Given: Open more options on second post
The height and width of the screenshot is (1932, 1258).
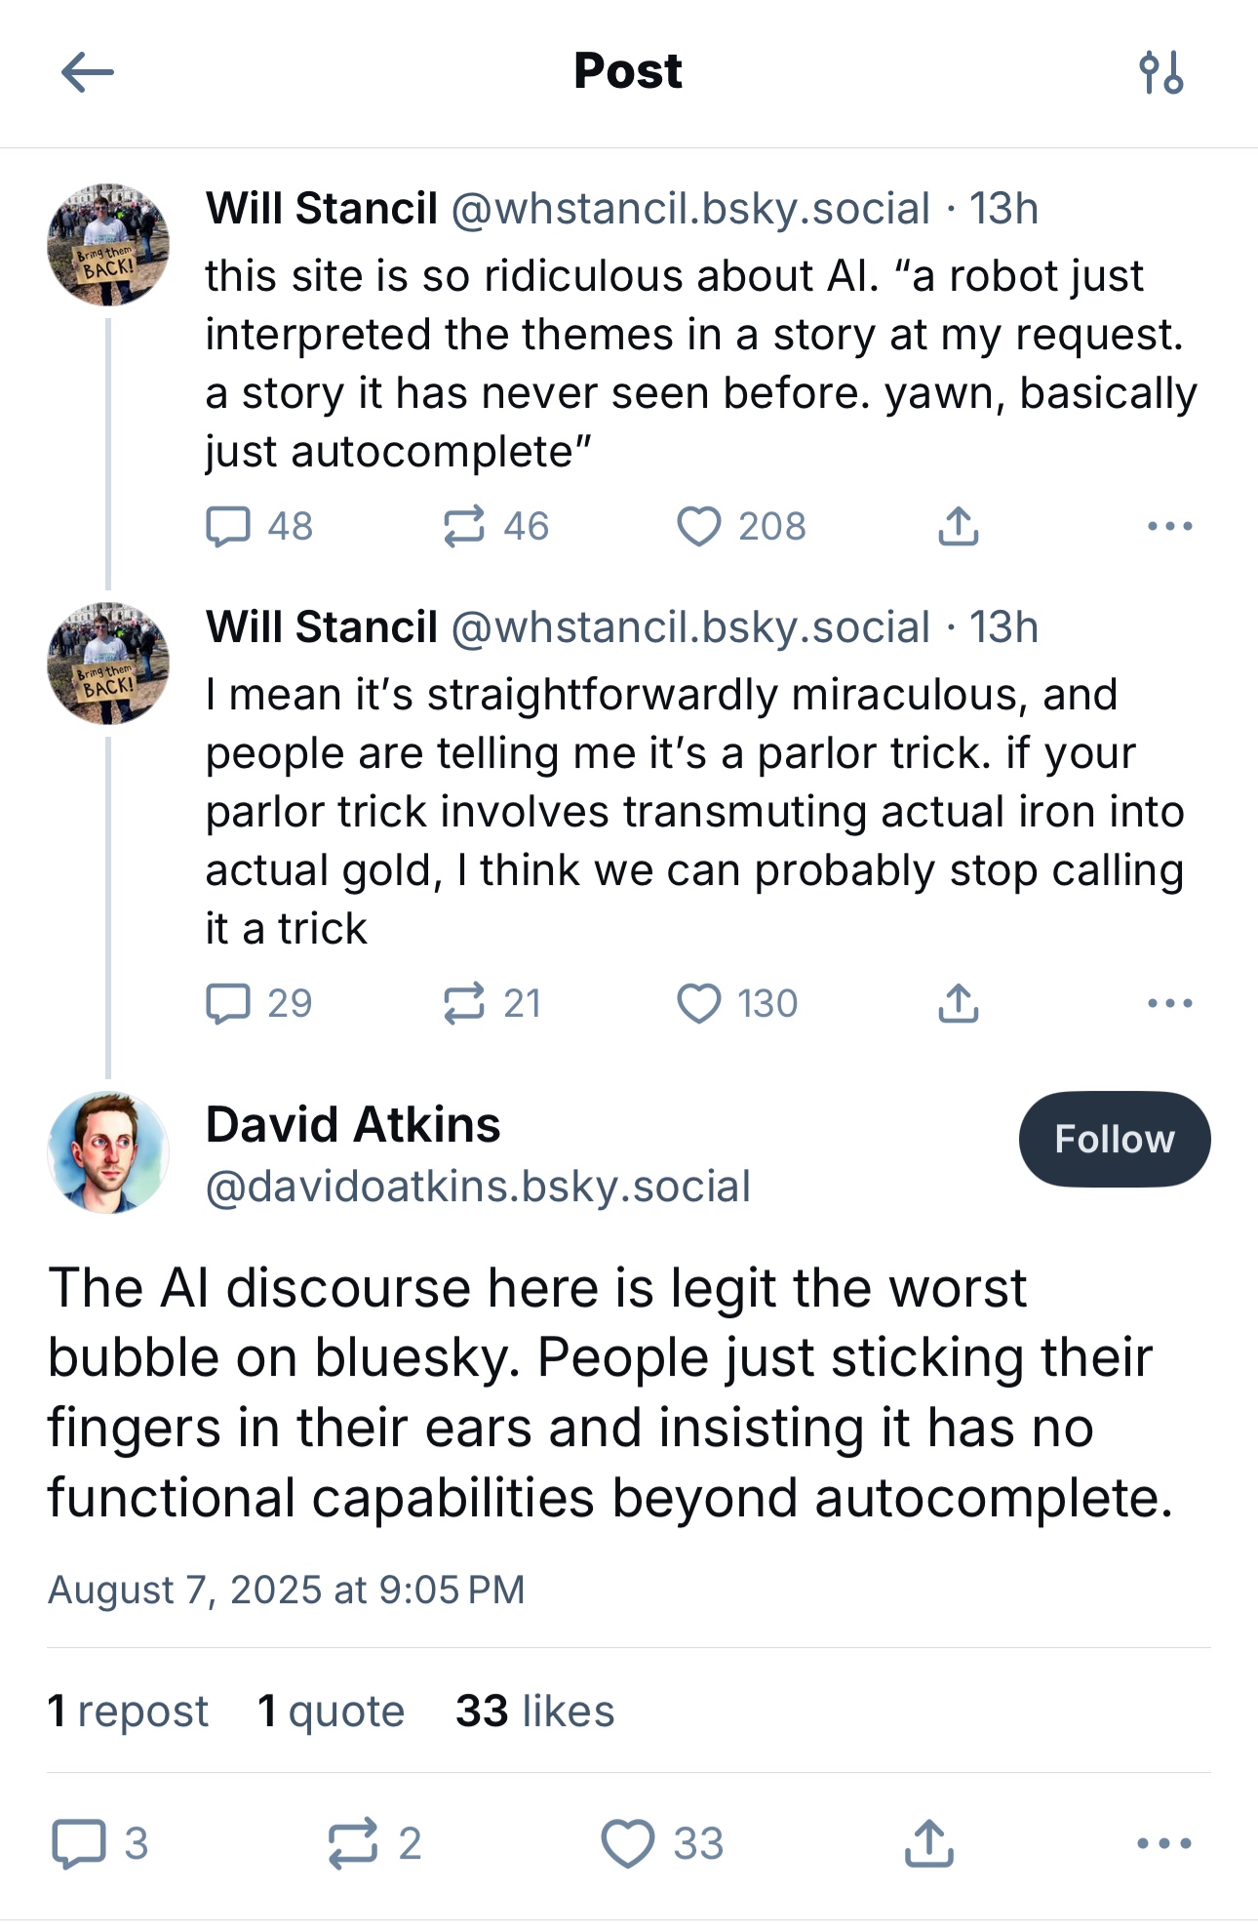Looking at the screenshot, I should pyautogui.click(x=1169, y=1003).
